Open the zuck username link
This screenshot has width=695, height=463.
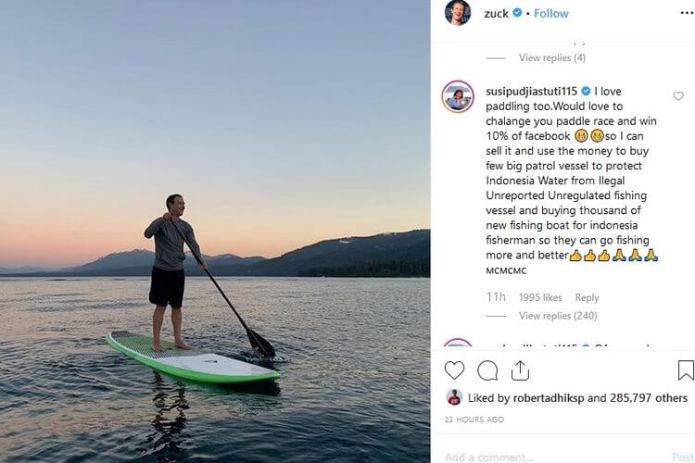497,14
